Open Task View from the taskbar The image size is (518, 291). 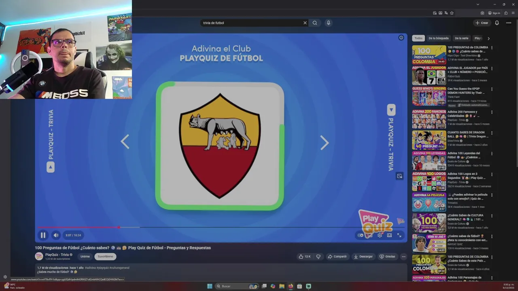point(264,286)
